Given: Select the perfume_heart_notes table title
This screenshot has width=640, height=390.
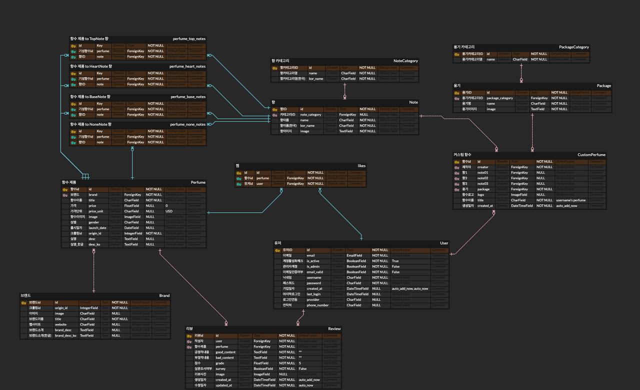Looking at the screenshot, I should tap(187, 66).
